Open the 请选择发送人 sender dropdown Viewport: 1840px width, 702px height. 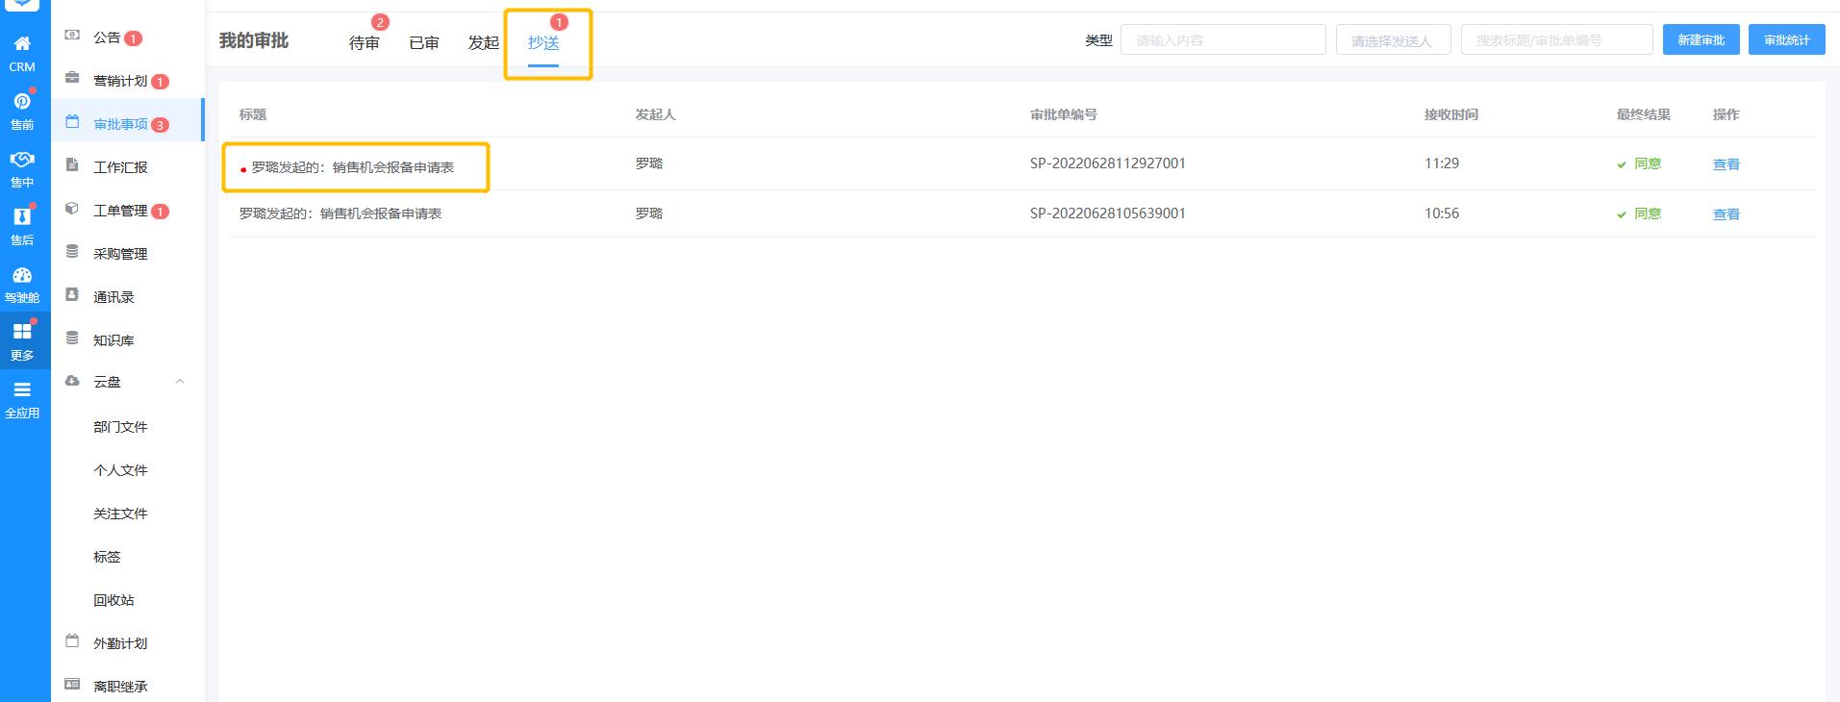[x=1393, y=40]
